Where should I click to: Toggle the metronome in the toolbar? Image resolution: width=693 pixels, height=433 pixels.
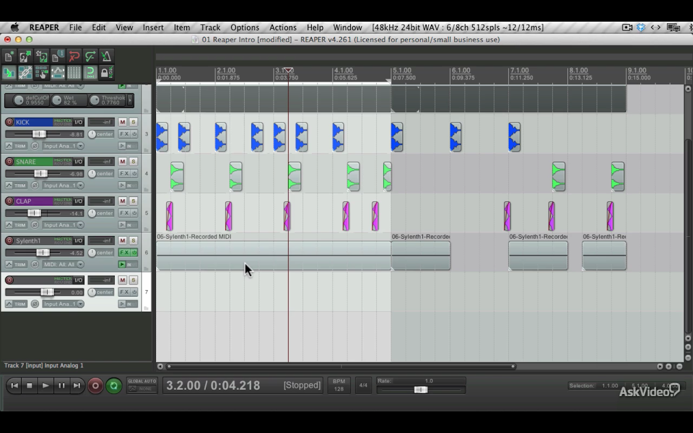(x=107, y=56)
